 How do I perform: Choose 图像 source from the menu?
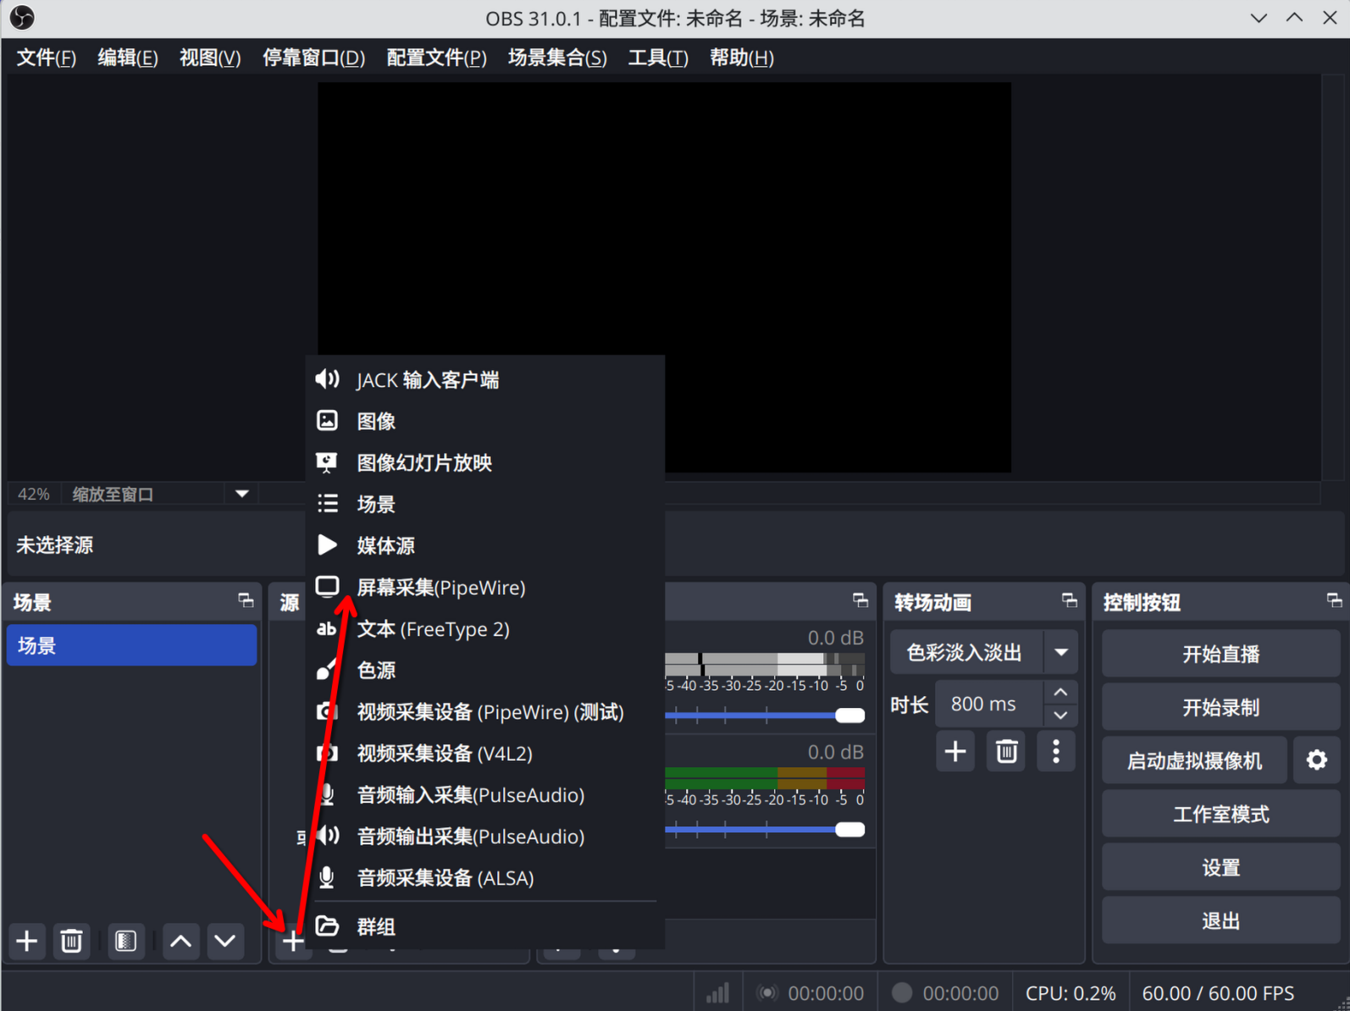(484, 422)
